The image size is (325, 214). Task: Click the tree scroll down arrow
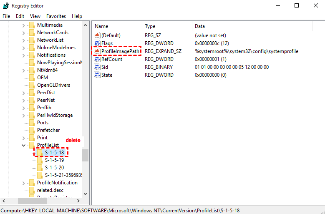click(85, 194)
